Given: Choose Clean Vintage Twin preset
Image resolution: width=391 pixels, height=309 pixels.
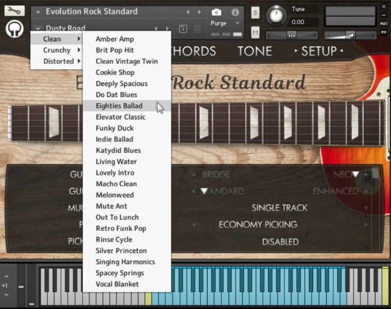Looking at the screenshot, I should click(x=127, y=61).
